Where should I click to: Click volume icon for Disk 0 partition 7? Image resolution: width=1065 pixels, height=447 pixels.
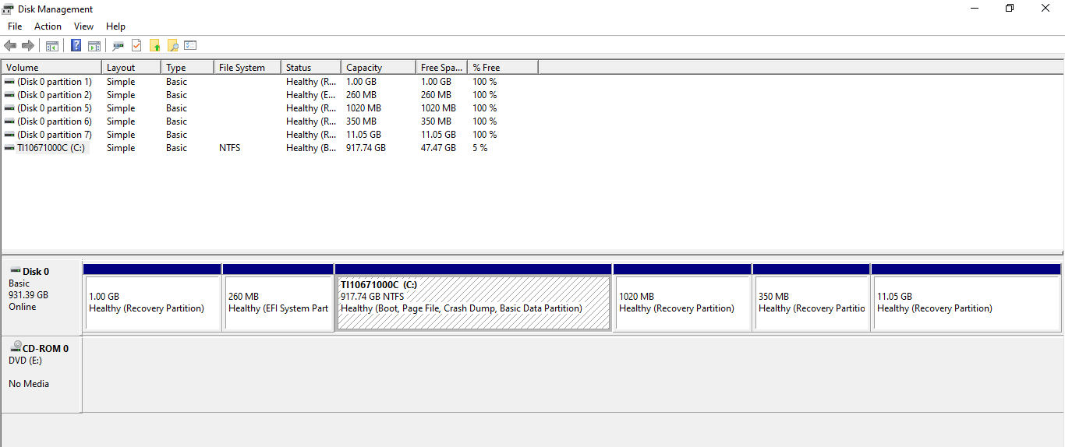pos(9,135)
